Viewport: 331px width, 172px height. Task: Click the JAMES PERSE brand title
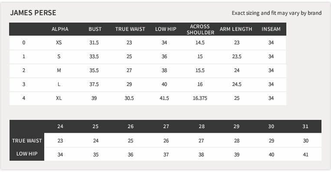[33, 13]
